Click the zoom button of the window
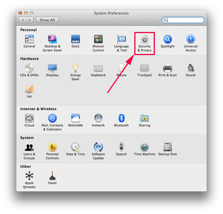The image size is (223, 214). (32, 13)
